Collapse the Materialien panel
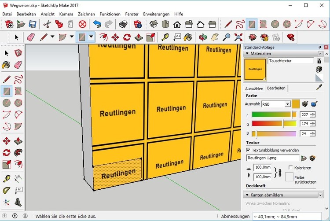Image resolution: width=330 pixels, height=221 pixels. click(247, 53)
